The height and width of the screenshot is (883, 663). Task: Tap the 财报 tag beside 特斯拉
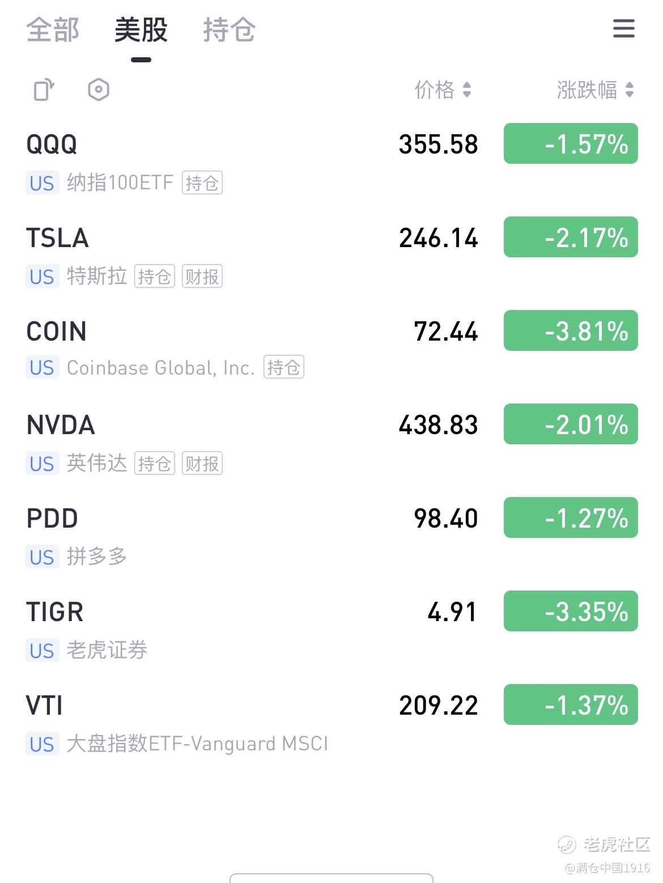pos(202,277)
